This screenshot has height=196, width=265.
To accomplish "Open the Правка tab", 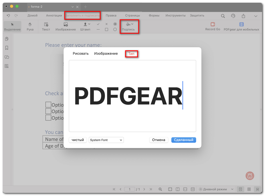I will pos(111,15).
